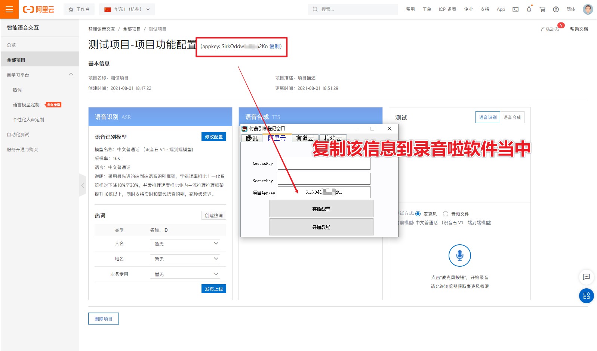The image size is (597, 351).
Task: Switch test panel to 语音合成 tab
Action: tap(512, 117)
